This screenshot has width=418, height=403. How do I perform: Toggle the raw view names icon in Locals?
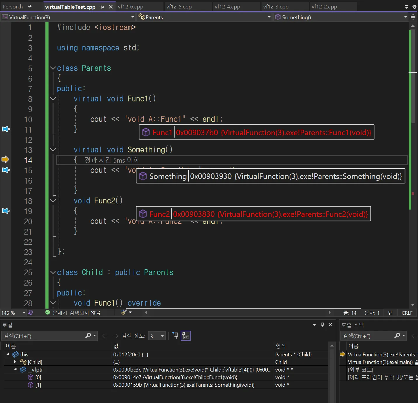pyautogui.click(x=186, y=336)
